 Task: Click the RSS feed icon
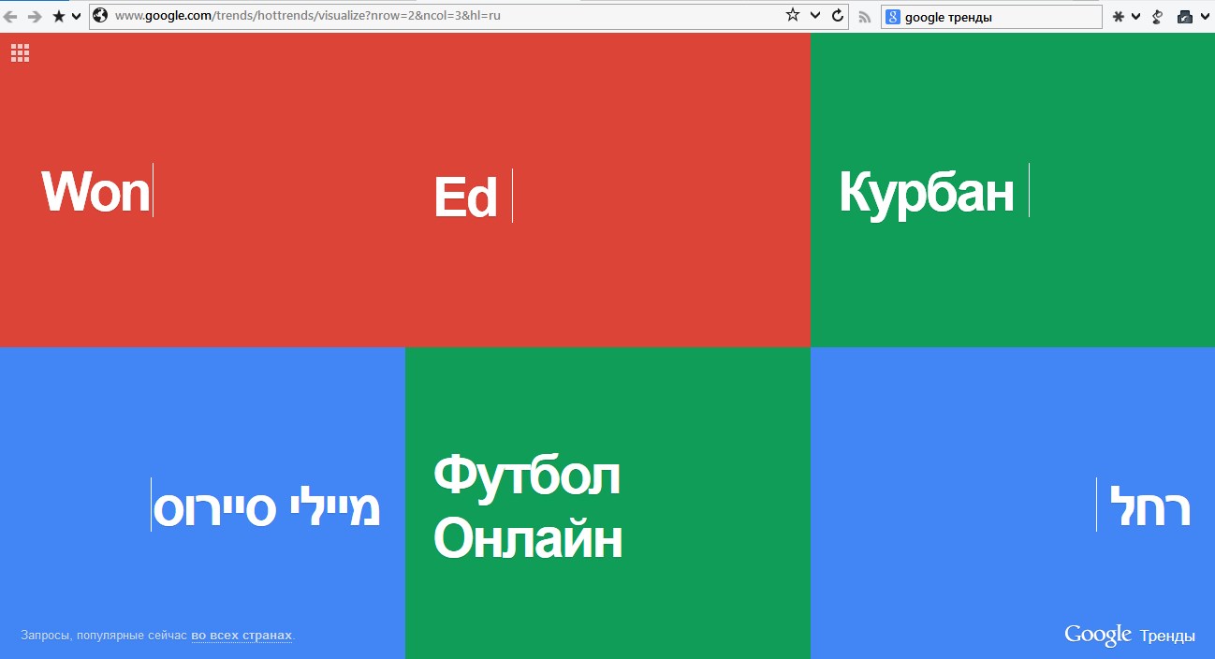(865, 16)
